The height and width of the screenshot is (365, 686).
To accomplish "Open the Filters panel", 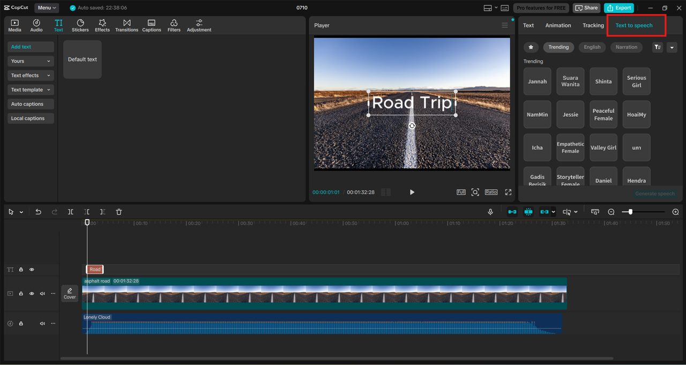I will tap(174, 25).
